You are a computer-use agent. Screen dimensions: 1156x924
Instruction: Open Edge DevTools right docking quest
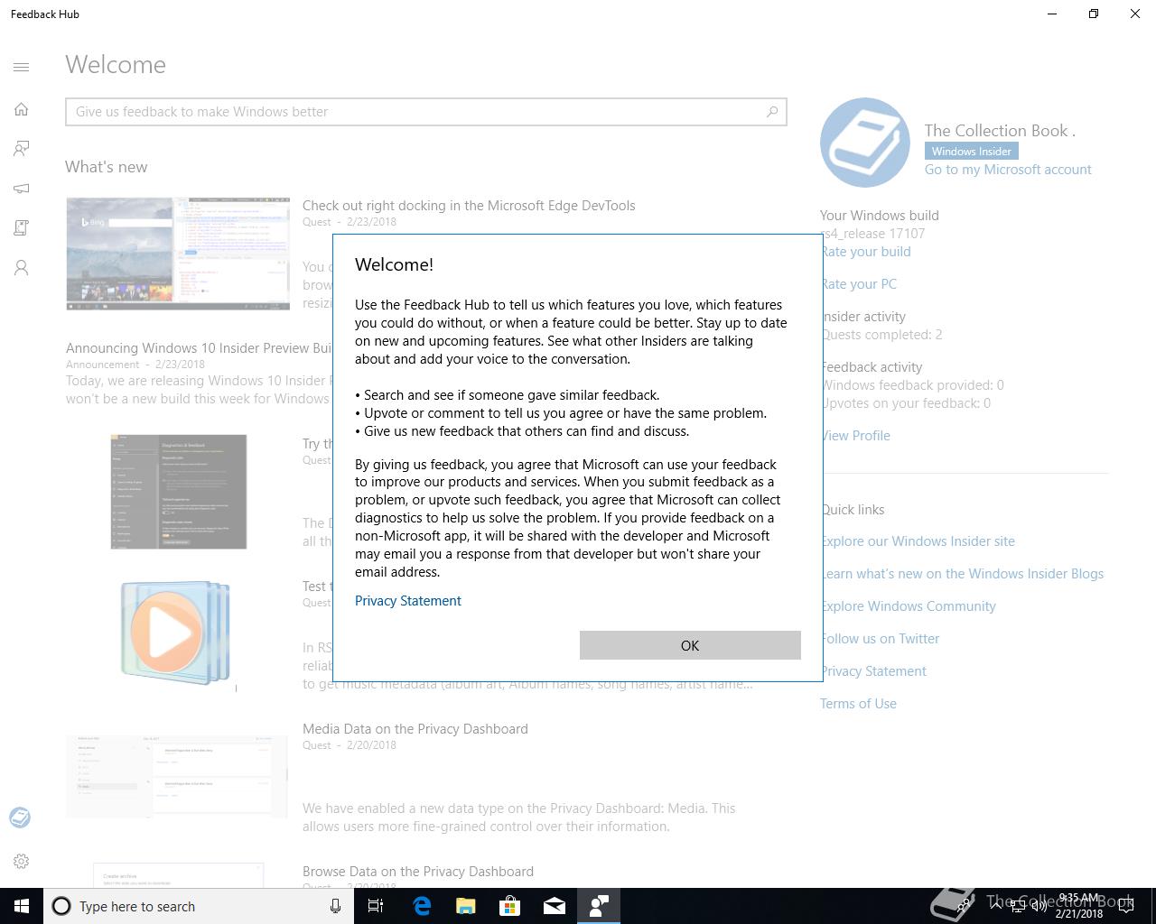pos(469,206)
